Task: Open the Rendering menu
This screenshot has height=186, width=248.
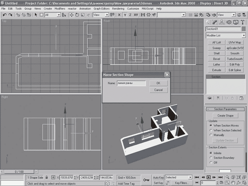Action: pyautogui.click(x=119, y=9)
